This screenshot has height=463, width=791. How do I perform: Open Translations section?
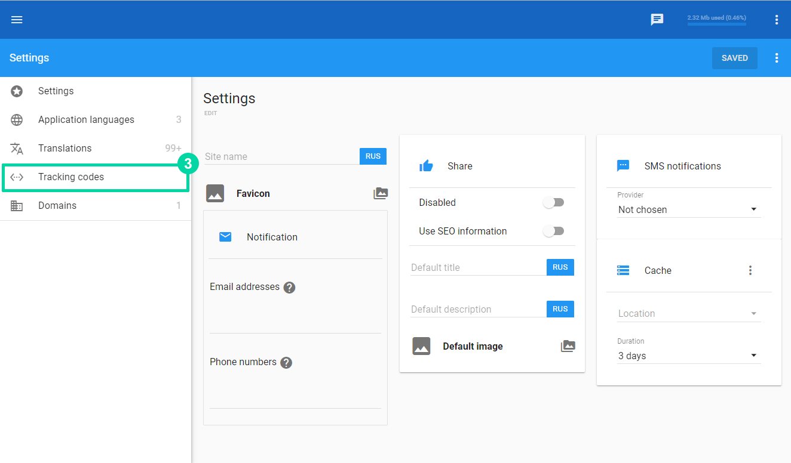(96, 149)
